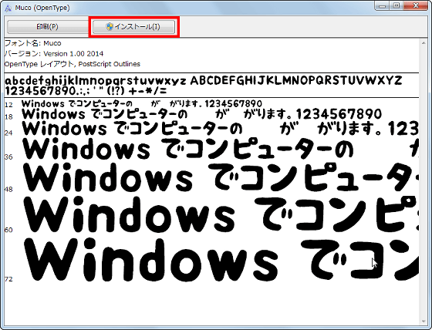Click the 印刷(P) print button
The width and height of the screenshot is (432, 330).
(47, 27)
